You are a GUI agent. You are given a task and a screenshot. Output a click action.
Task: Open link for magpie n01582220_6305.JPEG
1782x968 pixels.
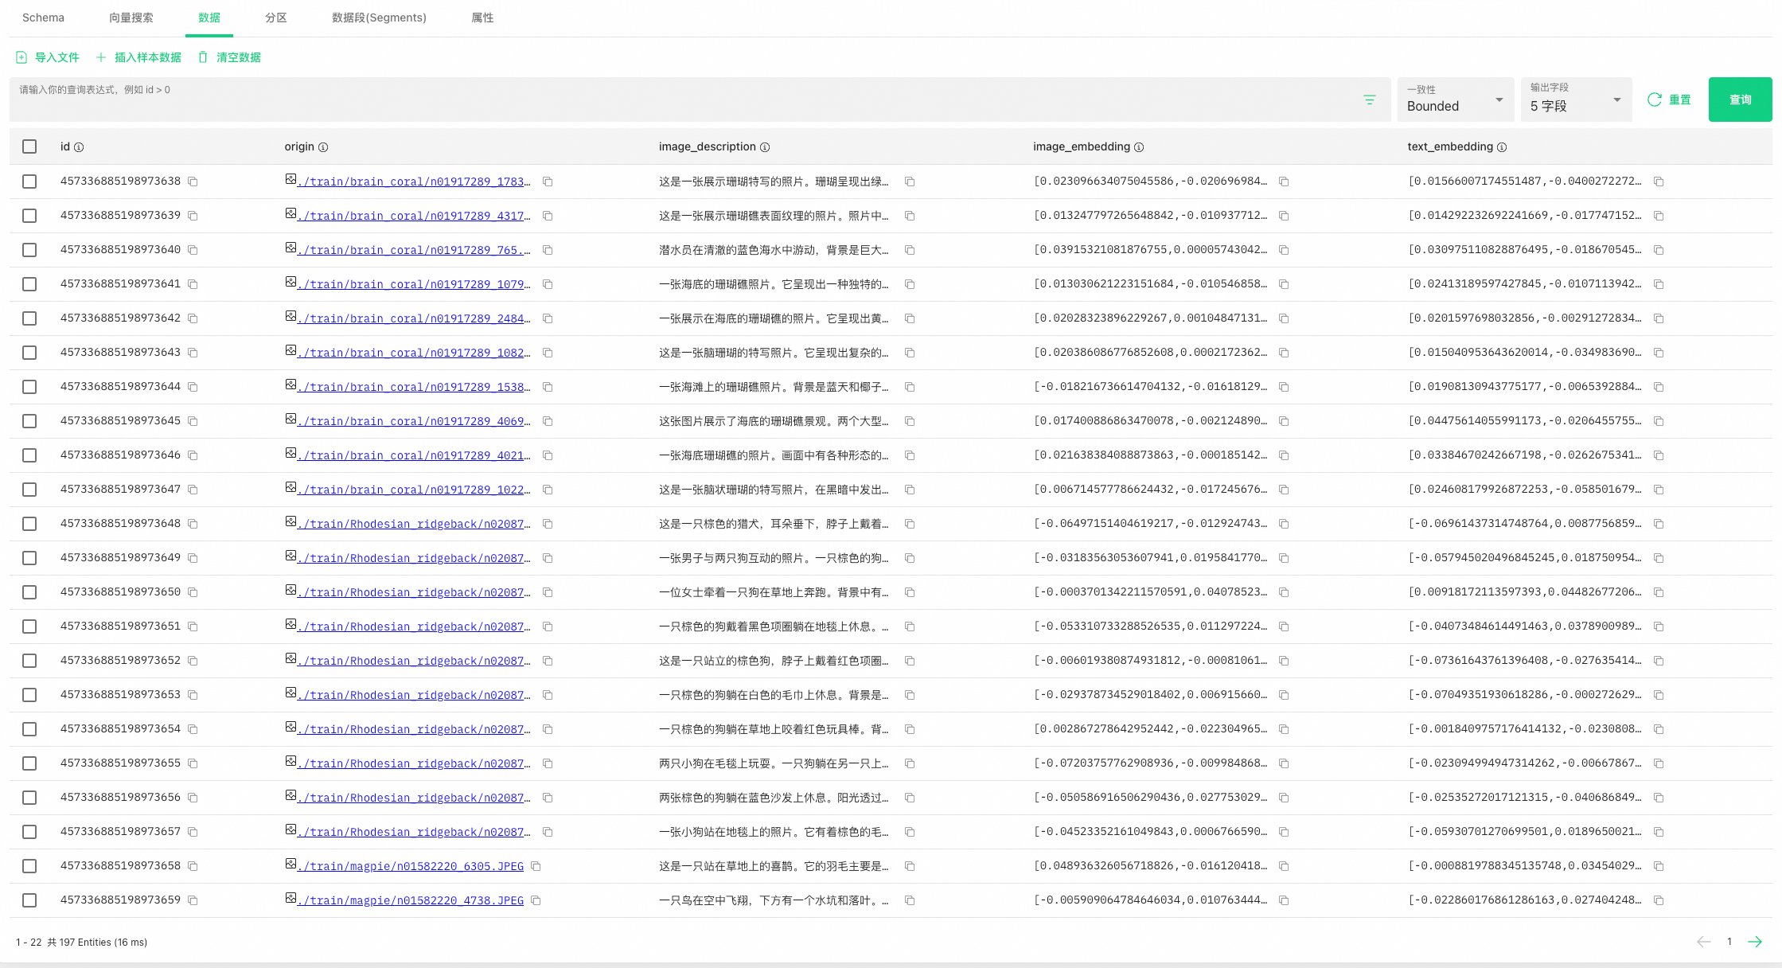pyautogui.click(x=410, y=866)
